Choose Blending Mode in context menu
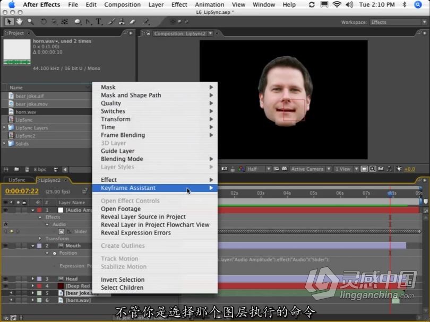 [x=155, y=159]
